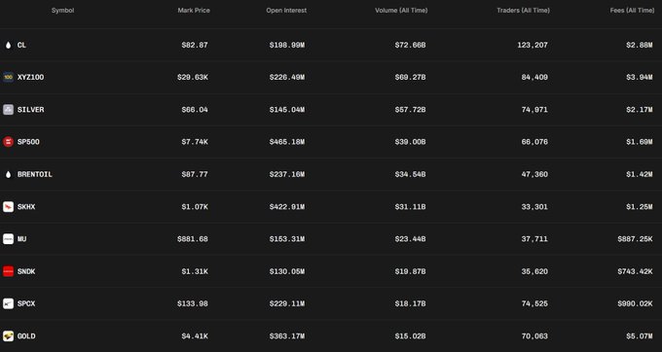This screenshot has width=662, height=352.
Task: Open the GOLD market symbol
Action: point(26,336)
